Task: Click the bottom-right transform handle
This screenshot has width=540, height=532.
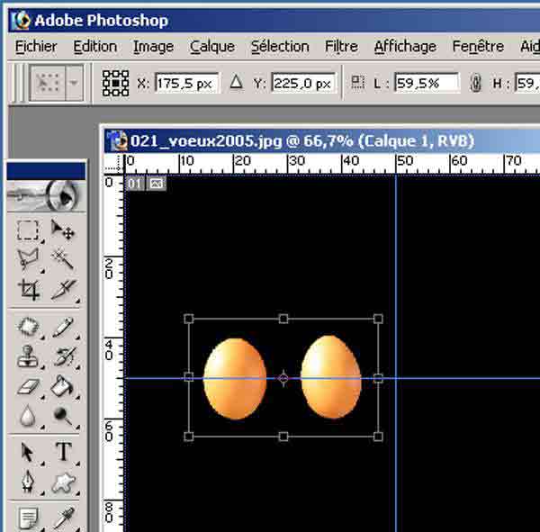Action: point(378,437)
